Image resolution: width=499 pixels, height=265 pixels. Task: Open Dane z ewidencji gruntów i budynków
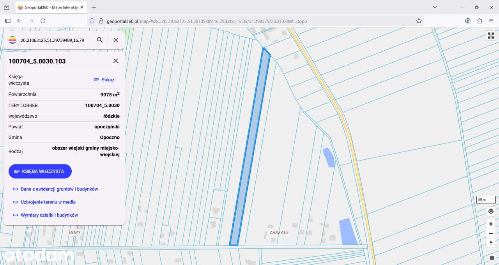[x=55, y=189]
